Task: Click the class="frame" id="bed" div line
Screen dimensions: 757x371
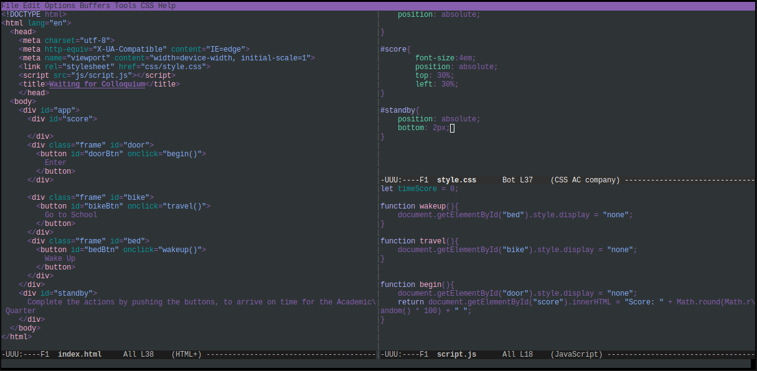Action: [x=88, y=241]
